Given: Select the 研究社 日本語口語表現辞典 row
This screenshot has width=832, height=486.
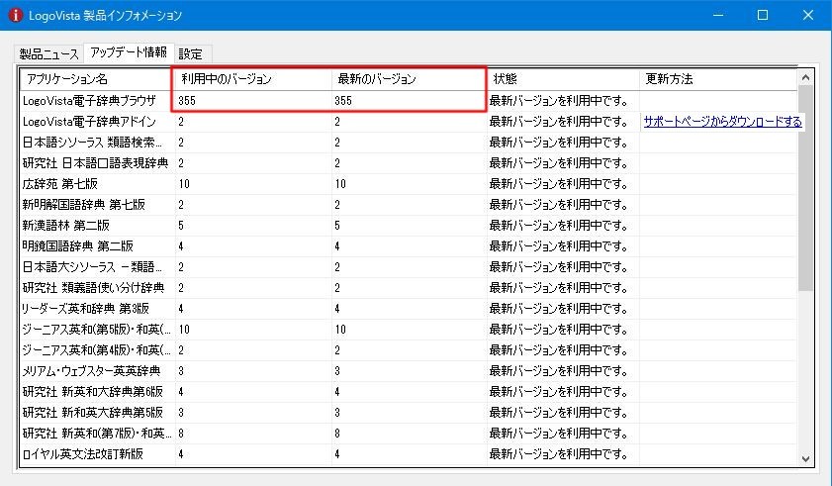Looking at the screenshot, I should click(x=409, y=163).
